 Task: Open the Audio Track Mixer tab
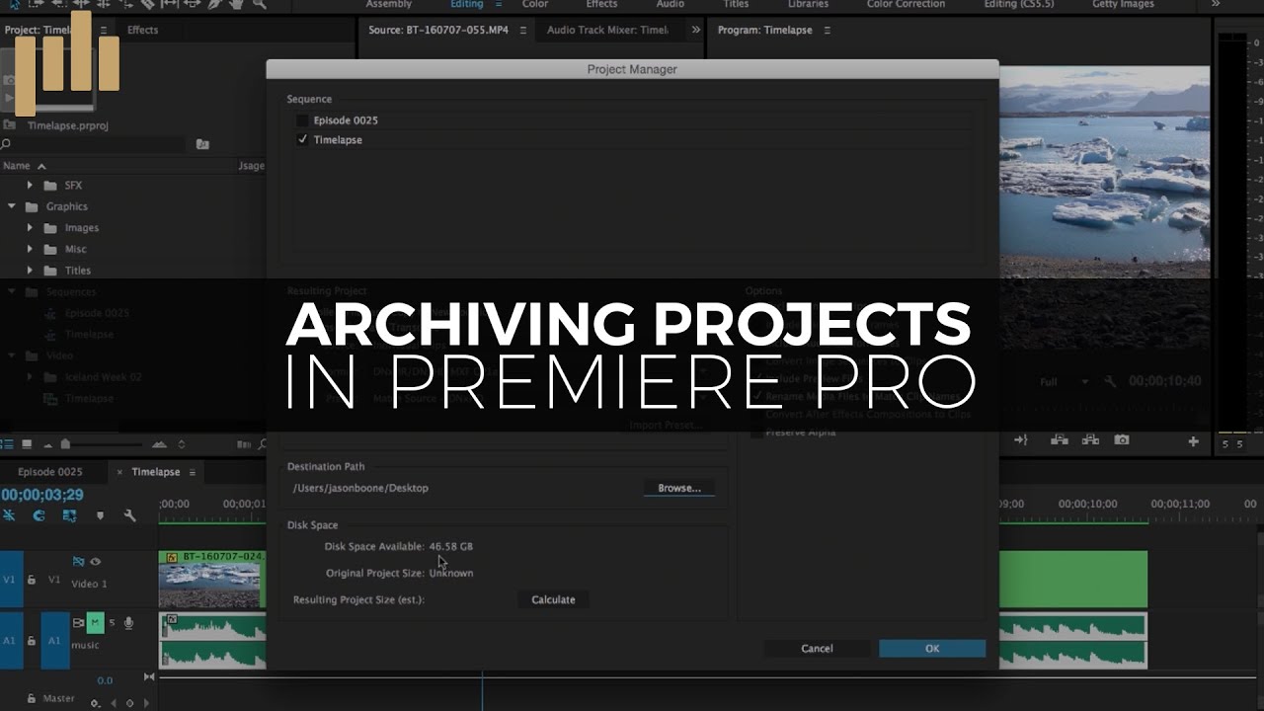pyautogui.click(x=607, y=30)
